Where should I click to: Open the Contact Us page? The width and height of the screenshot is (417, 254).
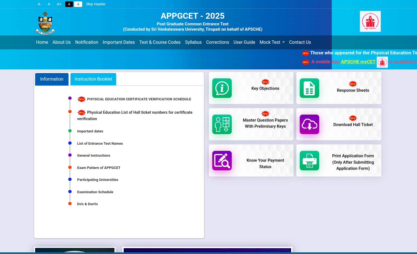(x=300, y=42)
